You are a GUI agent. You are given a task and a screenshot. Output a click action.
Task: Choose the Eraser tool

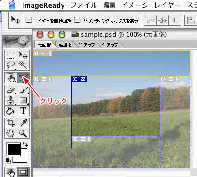click(11, 90)
